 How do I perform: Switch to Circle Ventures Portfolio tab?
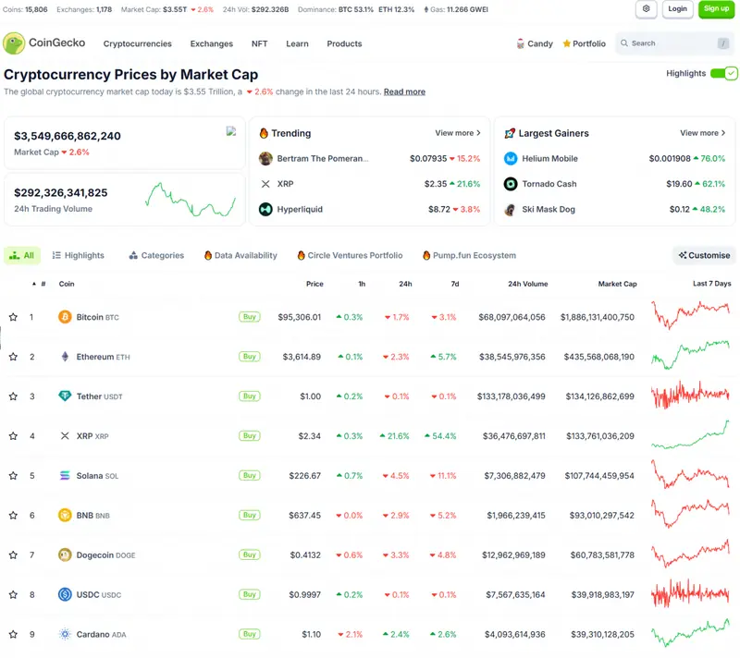[350, 255]
